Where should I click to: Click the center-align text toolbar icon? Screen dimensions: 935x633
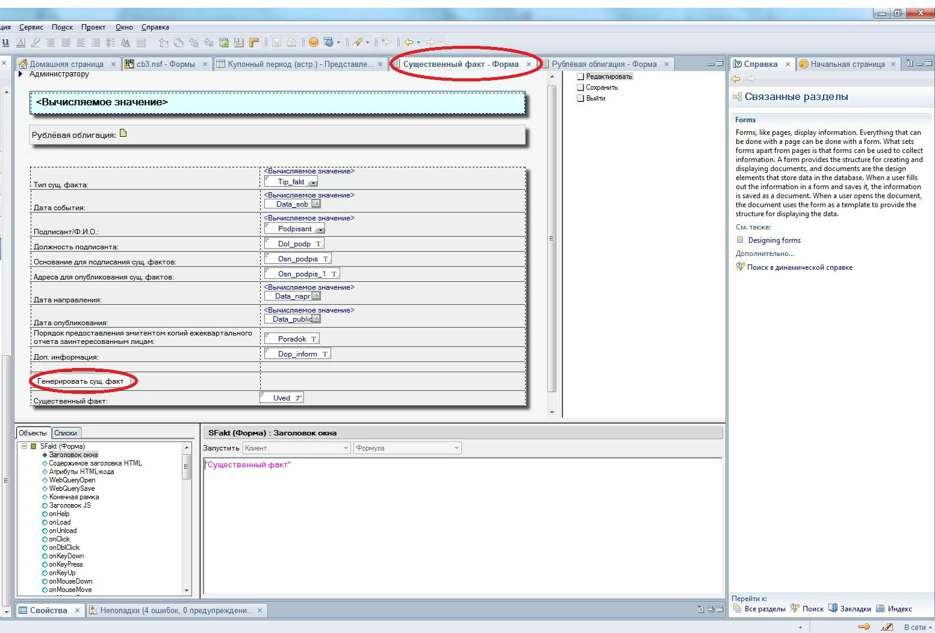51,42
